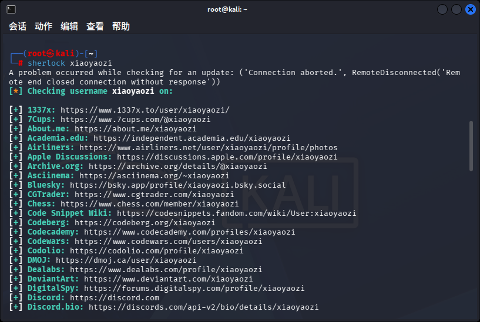Click the 'DigitalSpy:' site label
The height and width of the screenshot is (322, 480).
[x=53, y=289]
